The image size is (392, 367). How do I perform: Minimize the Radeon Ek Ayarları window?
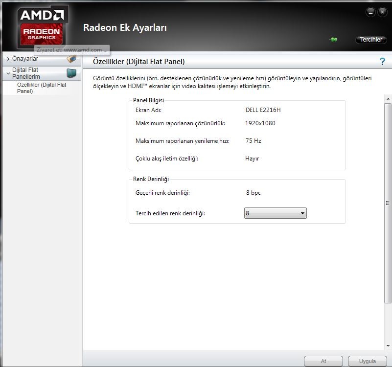(x=370, y=12)
